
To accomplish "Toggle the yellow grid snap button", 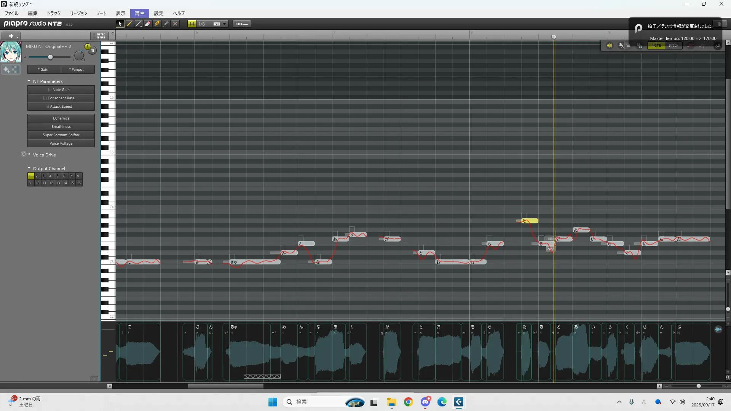I will point(192,24).
